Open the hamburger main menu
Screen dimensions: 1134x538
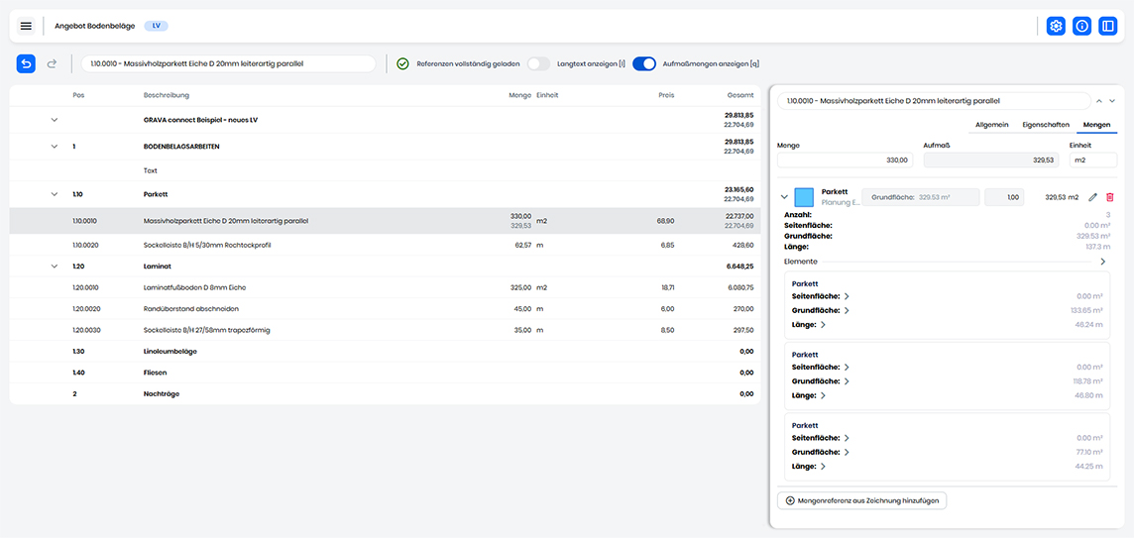pyautogui.click(x=26, y=26)
